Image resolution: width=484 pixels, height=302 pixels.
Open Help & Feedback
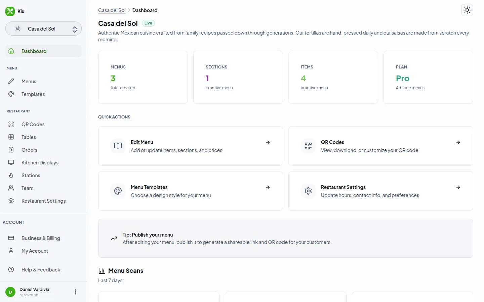click(43, 269)
